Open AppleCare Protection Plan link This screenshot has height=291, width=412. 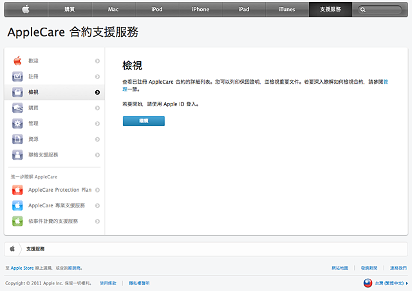pyautogui.click(x=60, y=190)
